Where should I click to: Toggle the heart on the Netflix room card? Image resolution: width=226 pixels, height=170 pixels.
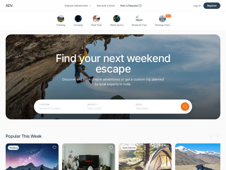[x=111, y=147]
